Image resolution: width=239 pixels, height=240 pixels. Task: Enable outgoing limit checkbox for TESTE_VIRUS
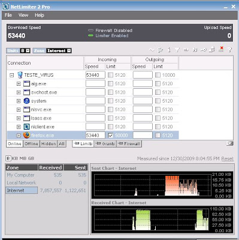[158, 75]
